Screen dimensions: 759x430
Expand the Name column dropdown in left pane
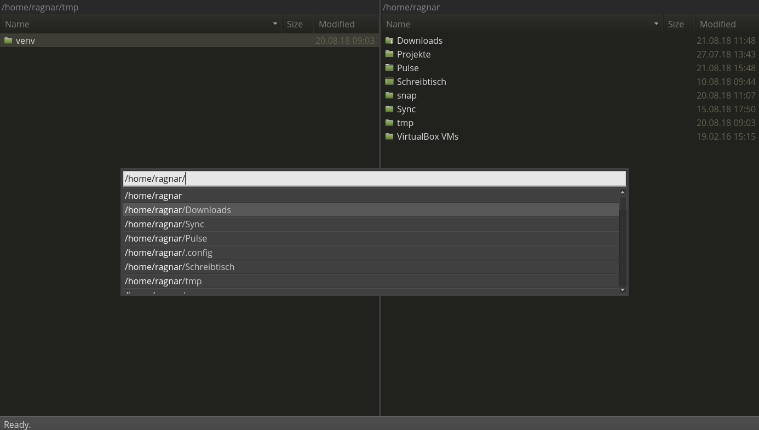(274, 24)
